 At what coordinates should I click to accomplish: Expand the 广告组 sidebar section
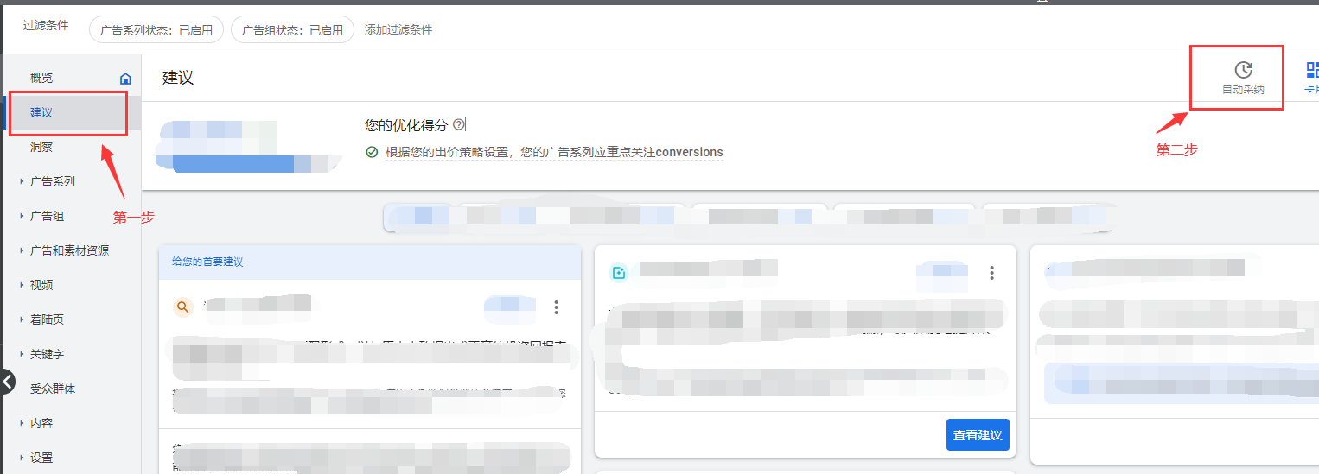point(47,216)
